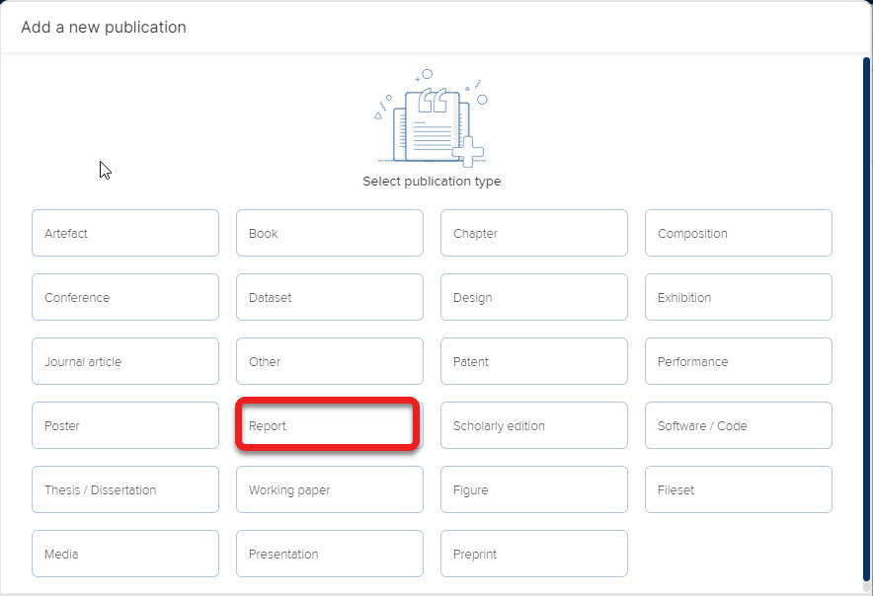Choose the Exhibition option
873x596 pixels.
[x=739, y=297]
